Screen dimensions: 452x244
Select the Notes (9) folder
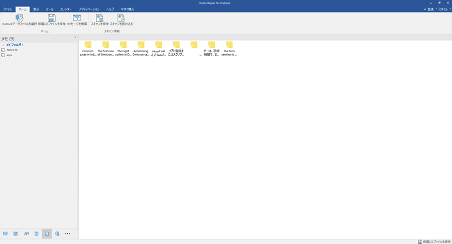coord(12,50)
